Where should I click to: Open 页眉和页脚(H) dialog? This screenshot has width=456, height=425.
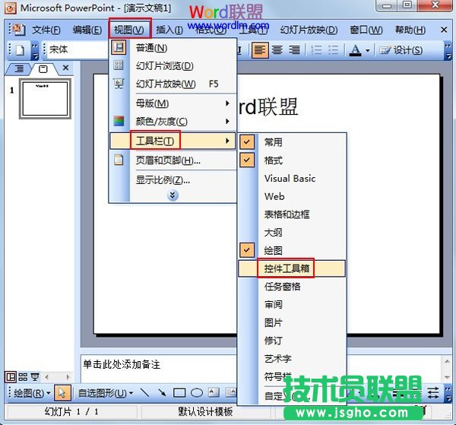coord(173,160)
